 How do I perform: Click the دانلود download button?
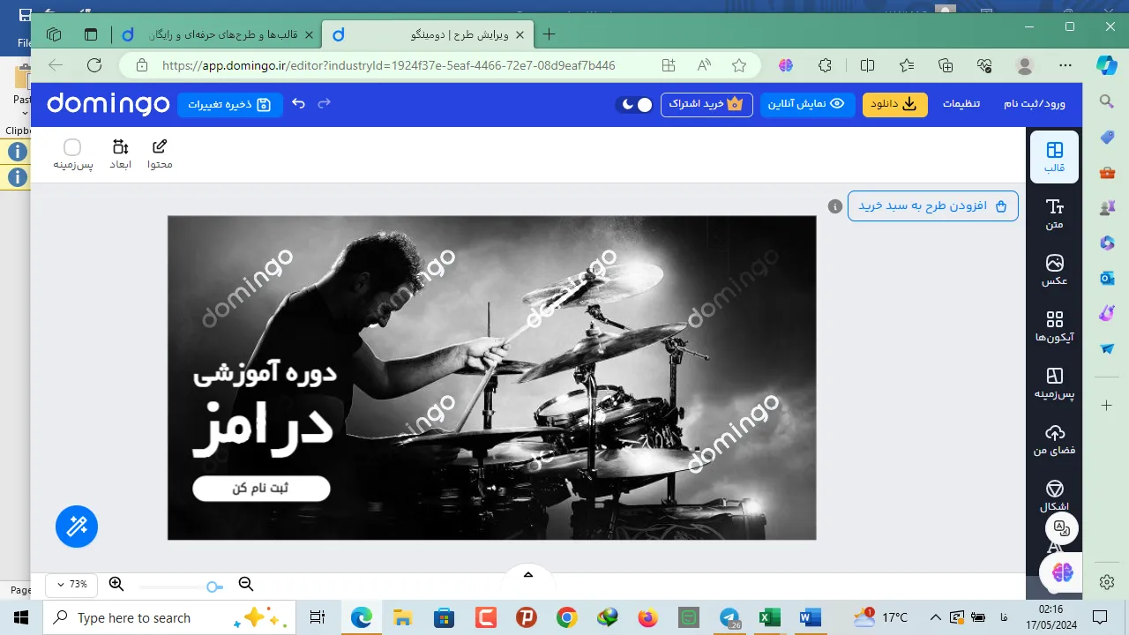pos(895,104)
